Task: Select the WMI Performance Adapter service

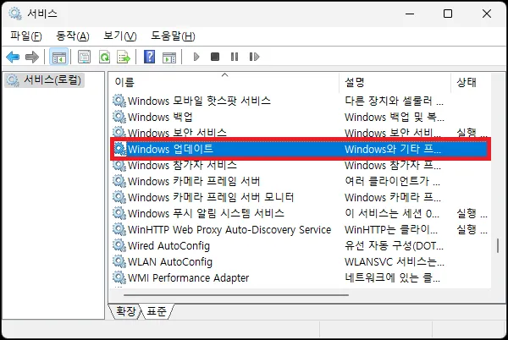Action: tap(301, 277)
